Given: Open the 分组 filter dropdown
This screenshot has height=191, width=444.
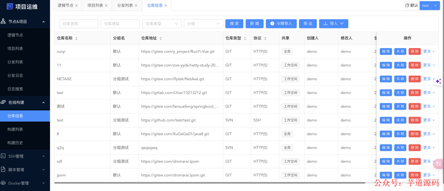Looking at the screenshot, I should pyautogui.click(x=203, y=24).
